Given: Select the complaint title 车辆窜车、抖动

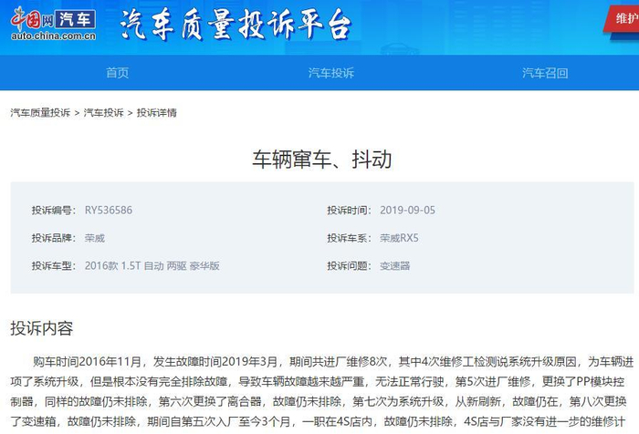Looking at the screenshot, I should 322,159.
